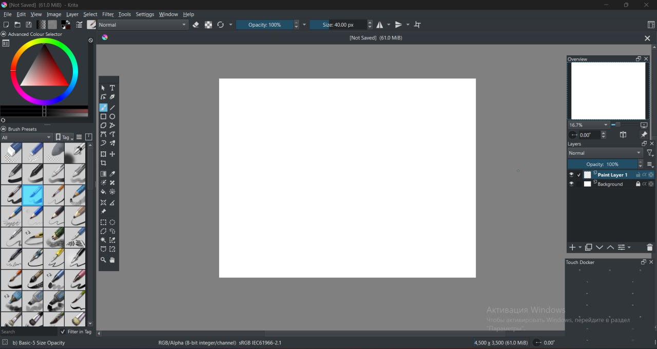Select the Crop tool in toolbox
The width and height of the screenshot is (657, 349).
[x=103, y=163]
